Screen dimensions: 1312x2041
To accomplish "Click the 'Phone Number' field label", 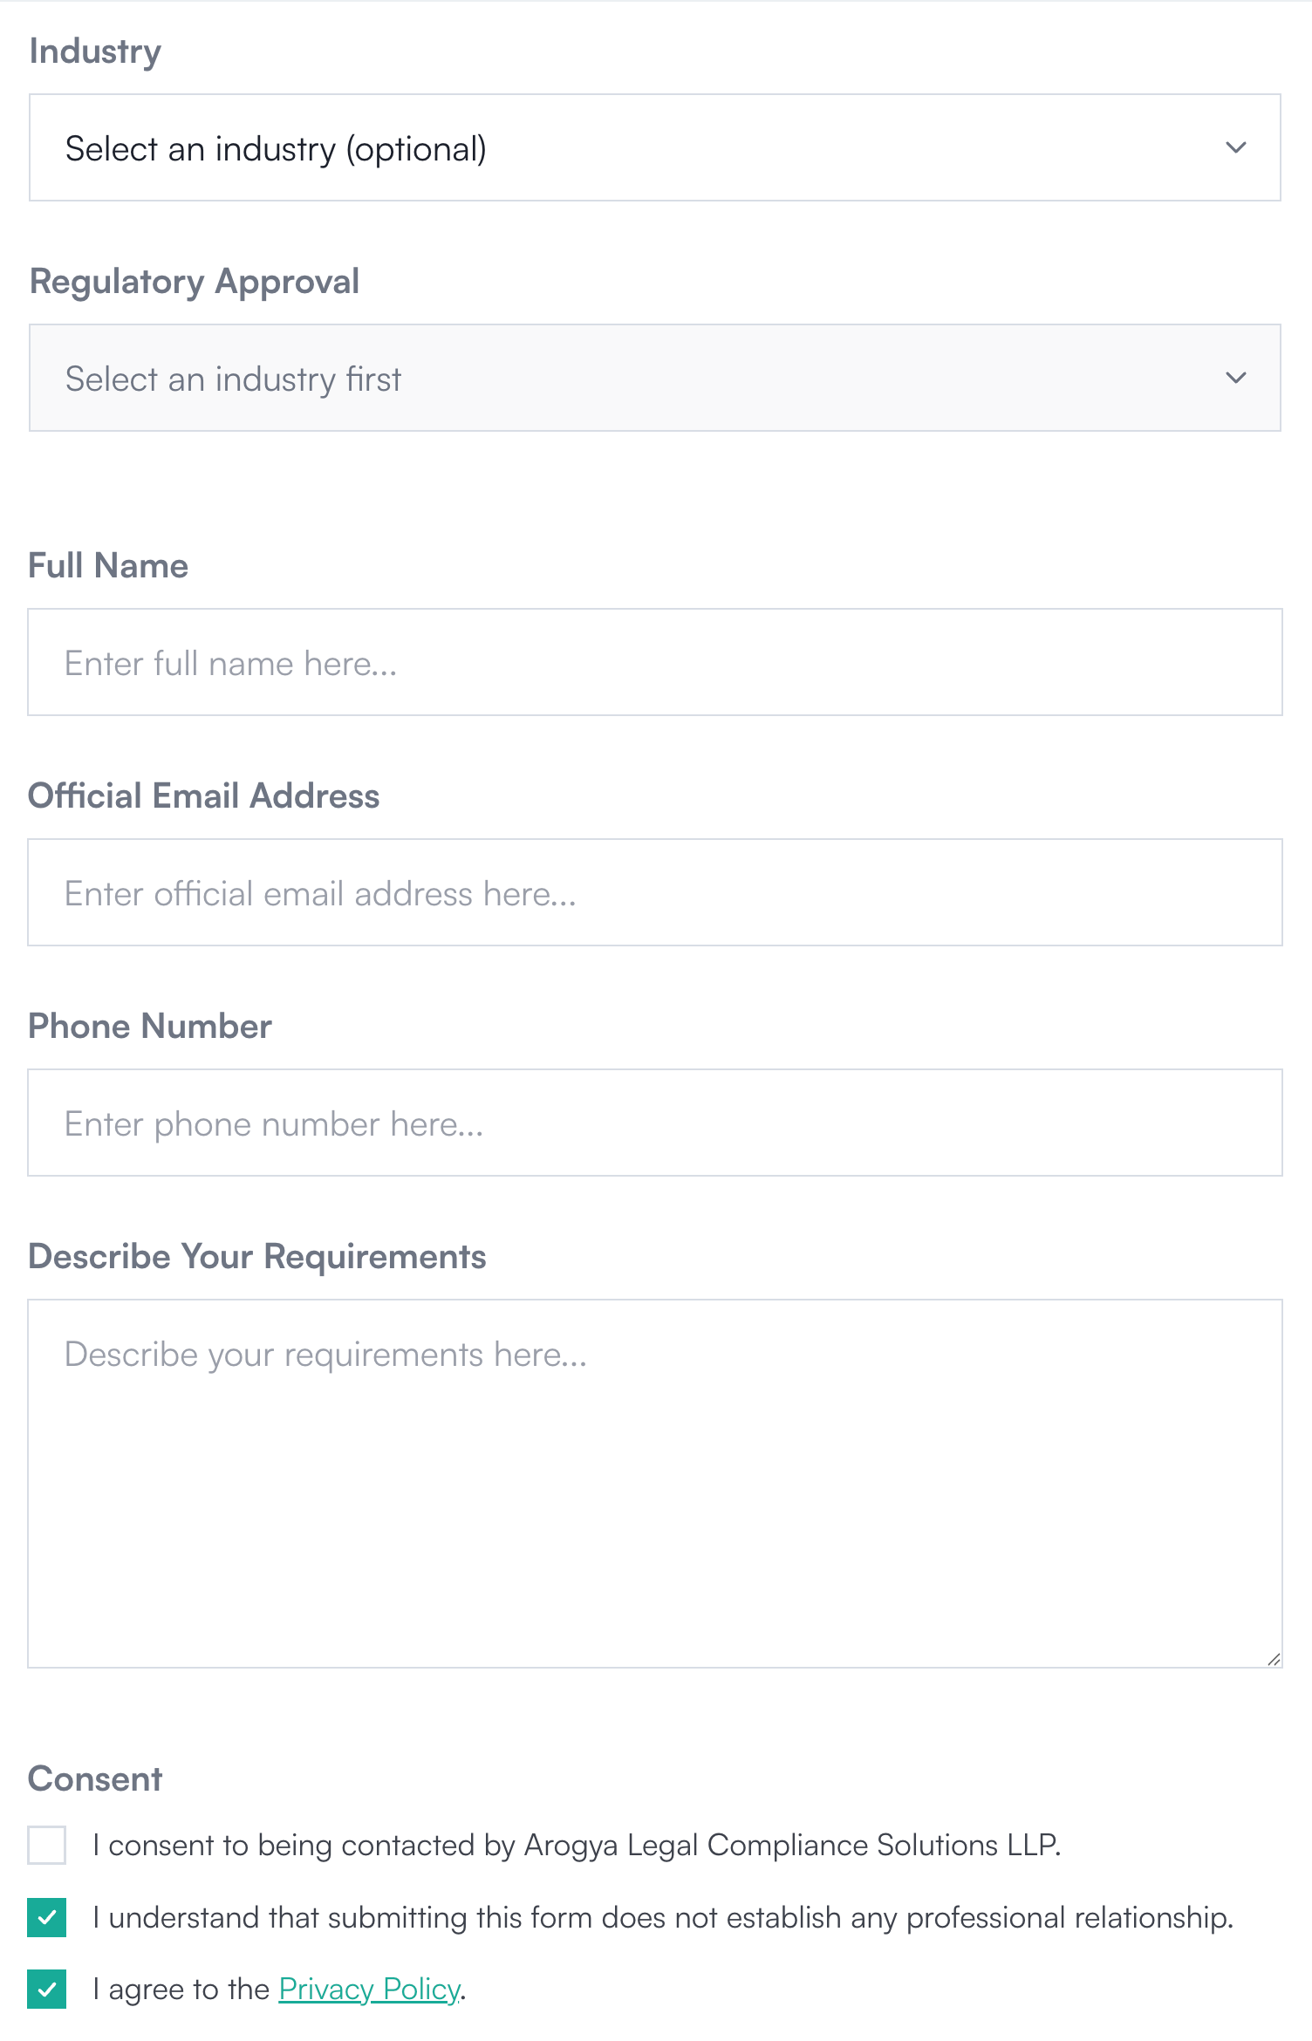I will tap(150, 1026).
